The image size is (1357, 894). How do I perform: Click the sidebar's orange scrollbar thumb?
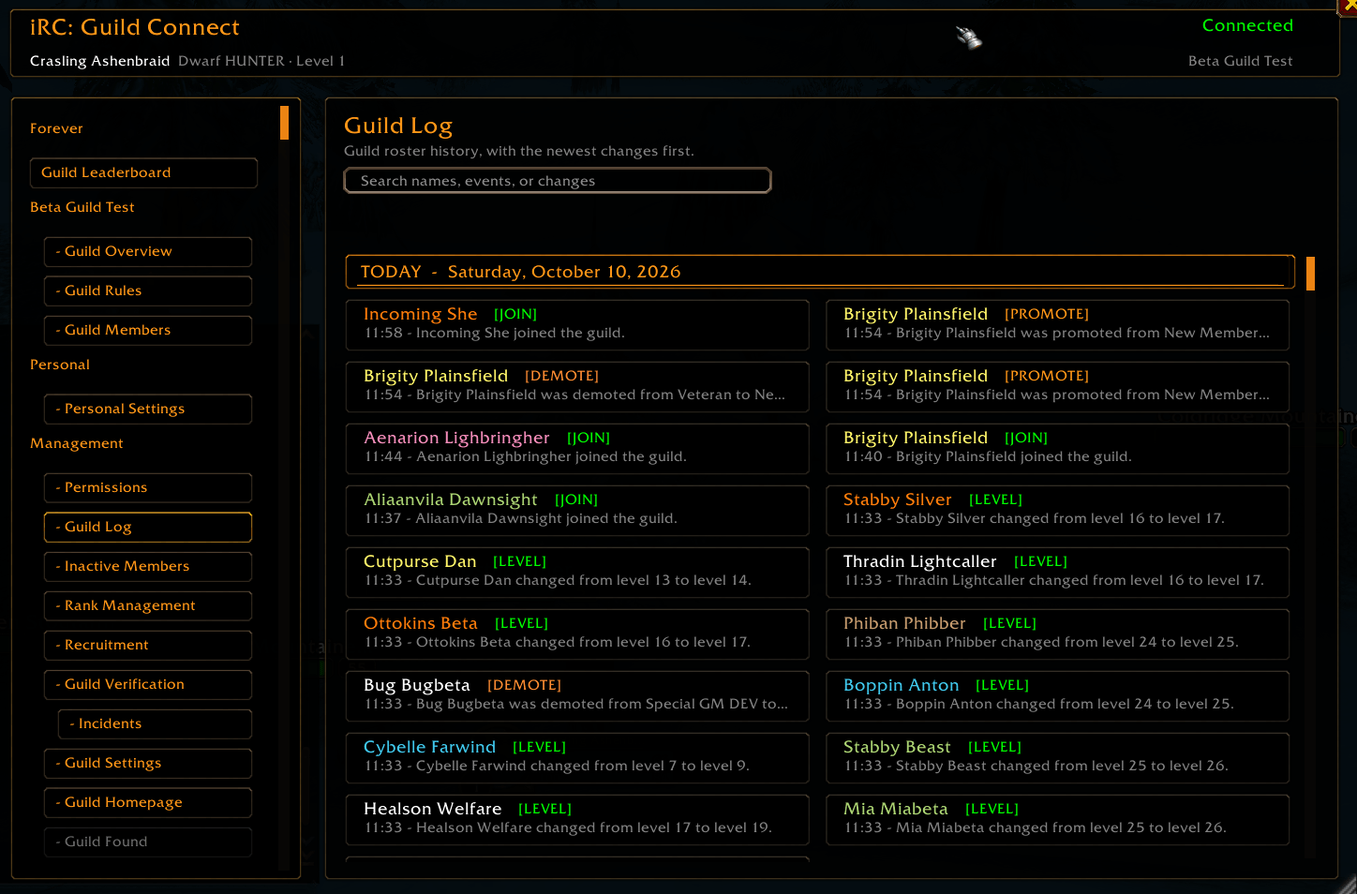point(284,123)
